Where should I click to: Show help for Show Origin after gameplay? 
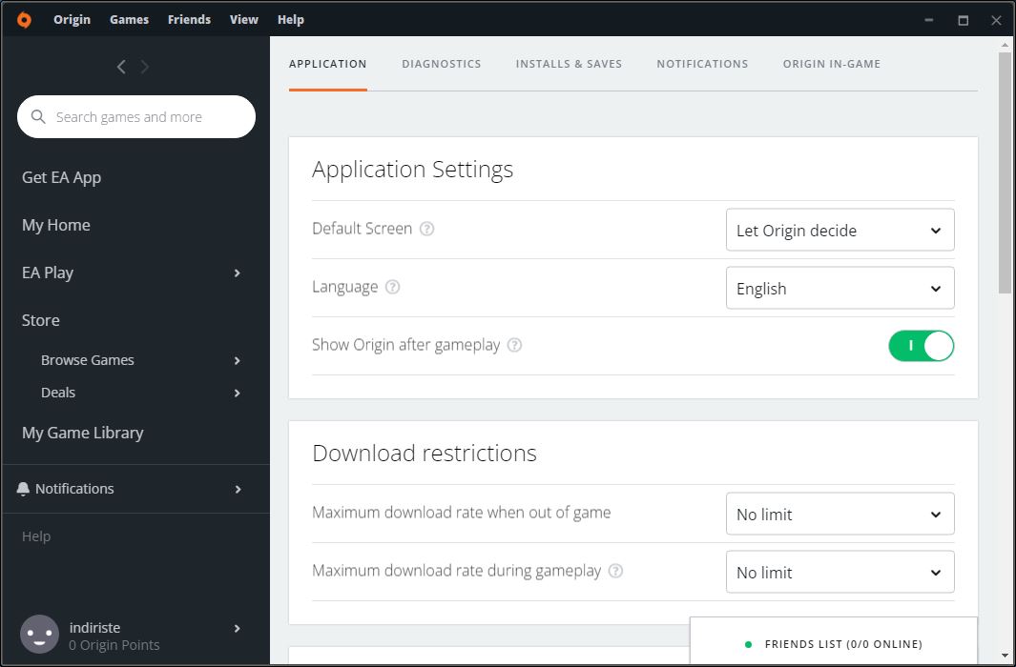click(x=514, y=346)
